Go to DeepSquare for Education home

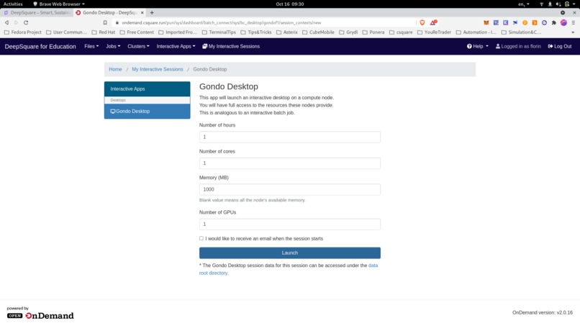pyautogui.click(x=40, y=46)
